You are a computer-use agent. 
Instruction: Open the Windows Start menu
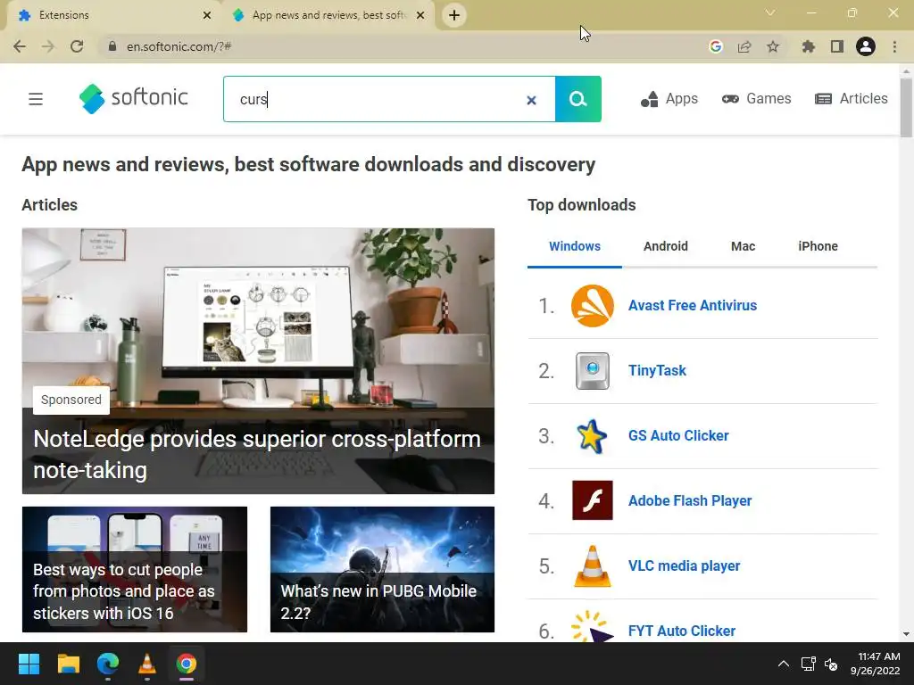(29, 664)
